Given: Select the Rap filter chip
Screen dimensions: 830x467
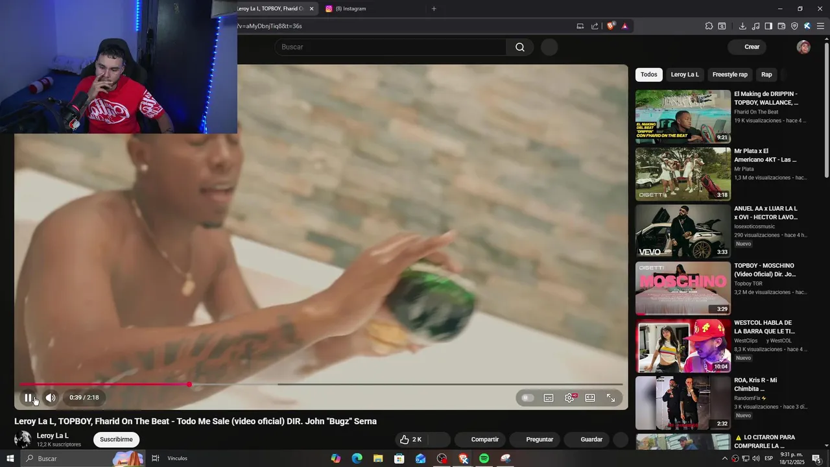Looking at the screenshot, I should [x=766, y=75].
